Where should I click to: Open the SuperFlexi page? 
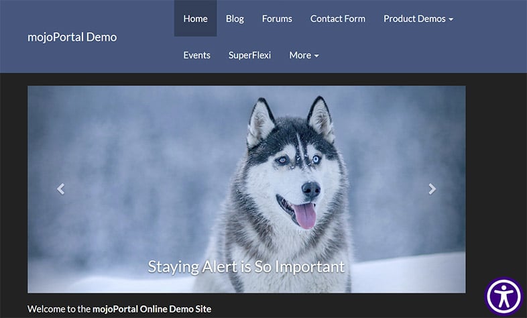[249, 55]
